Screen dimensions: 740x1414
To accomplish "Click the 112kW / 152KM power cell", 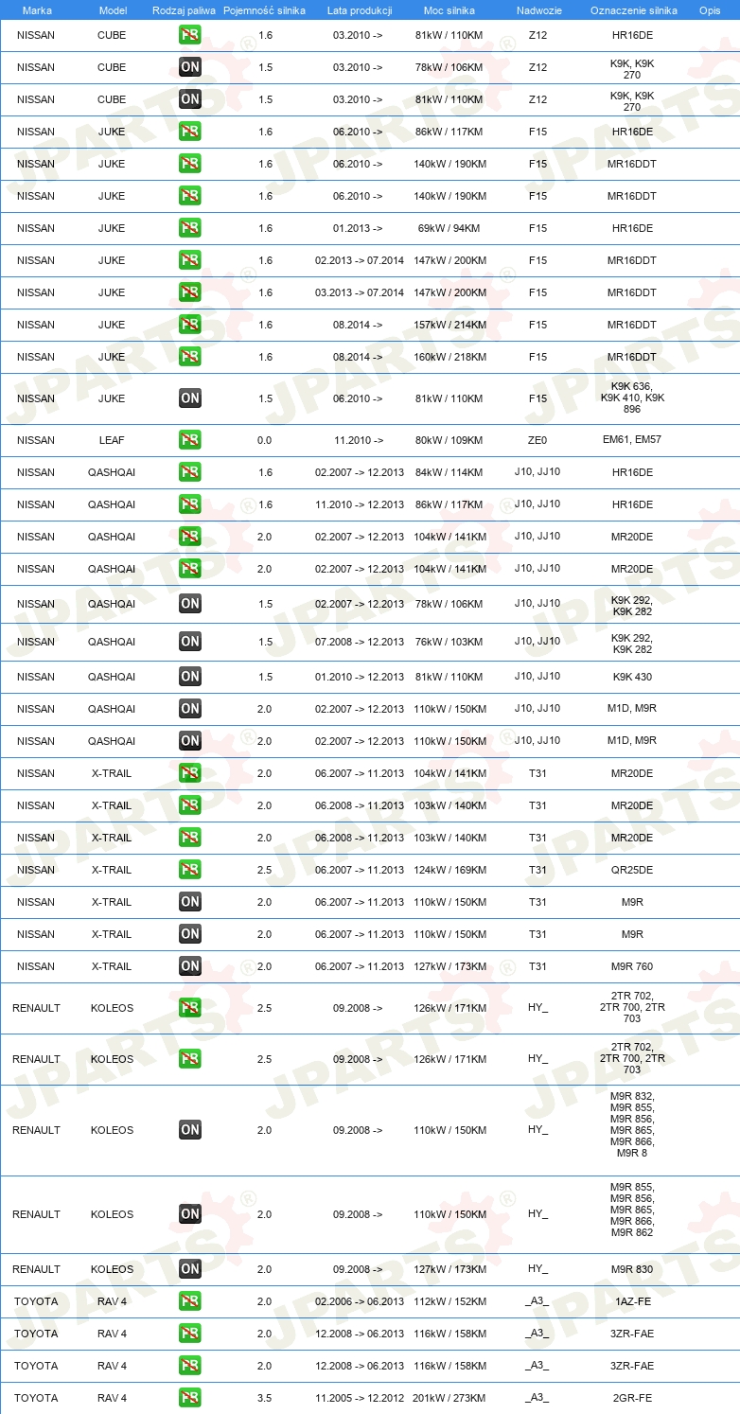I will pos(449,1301).
